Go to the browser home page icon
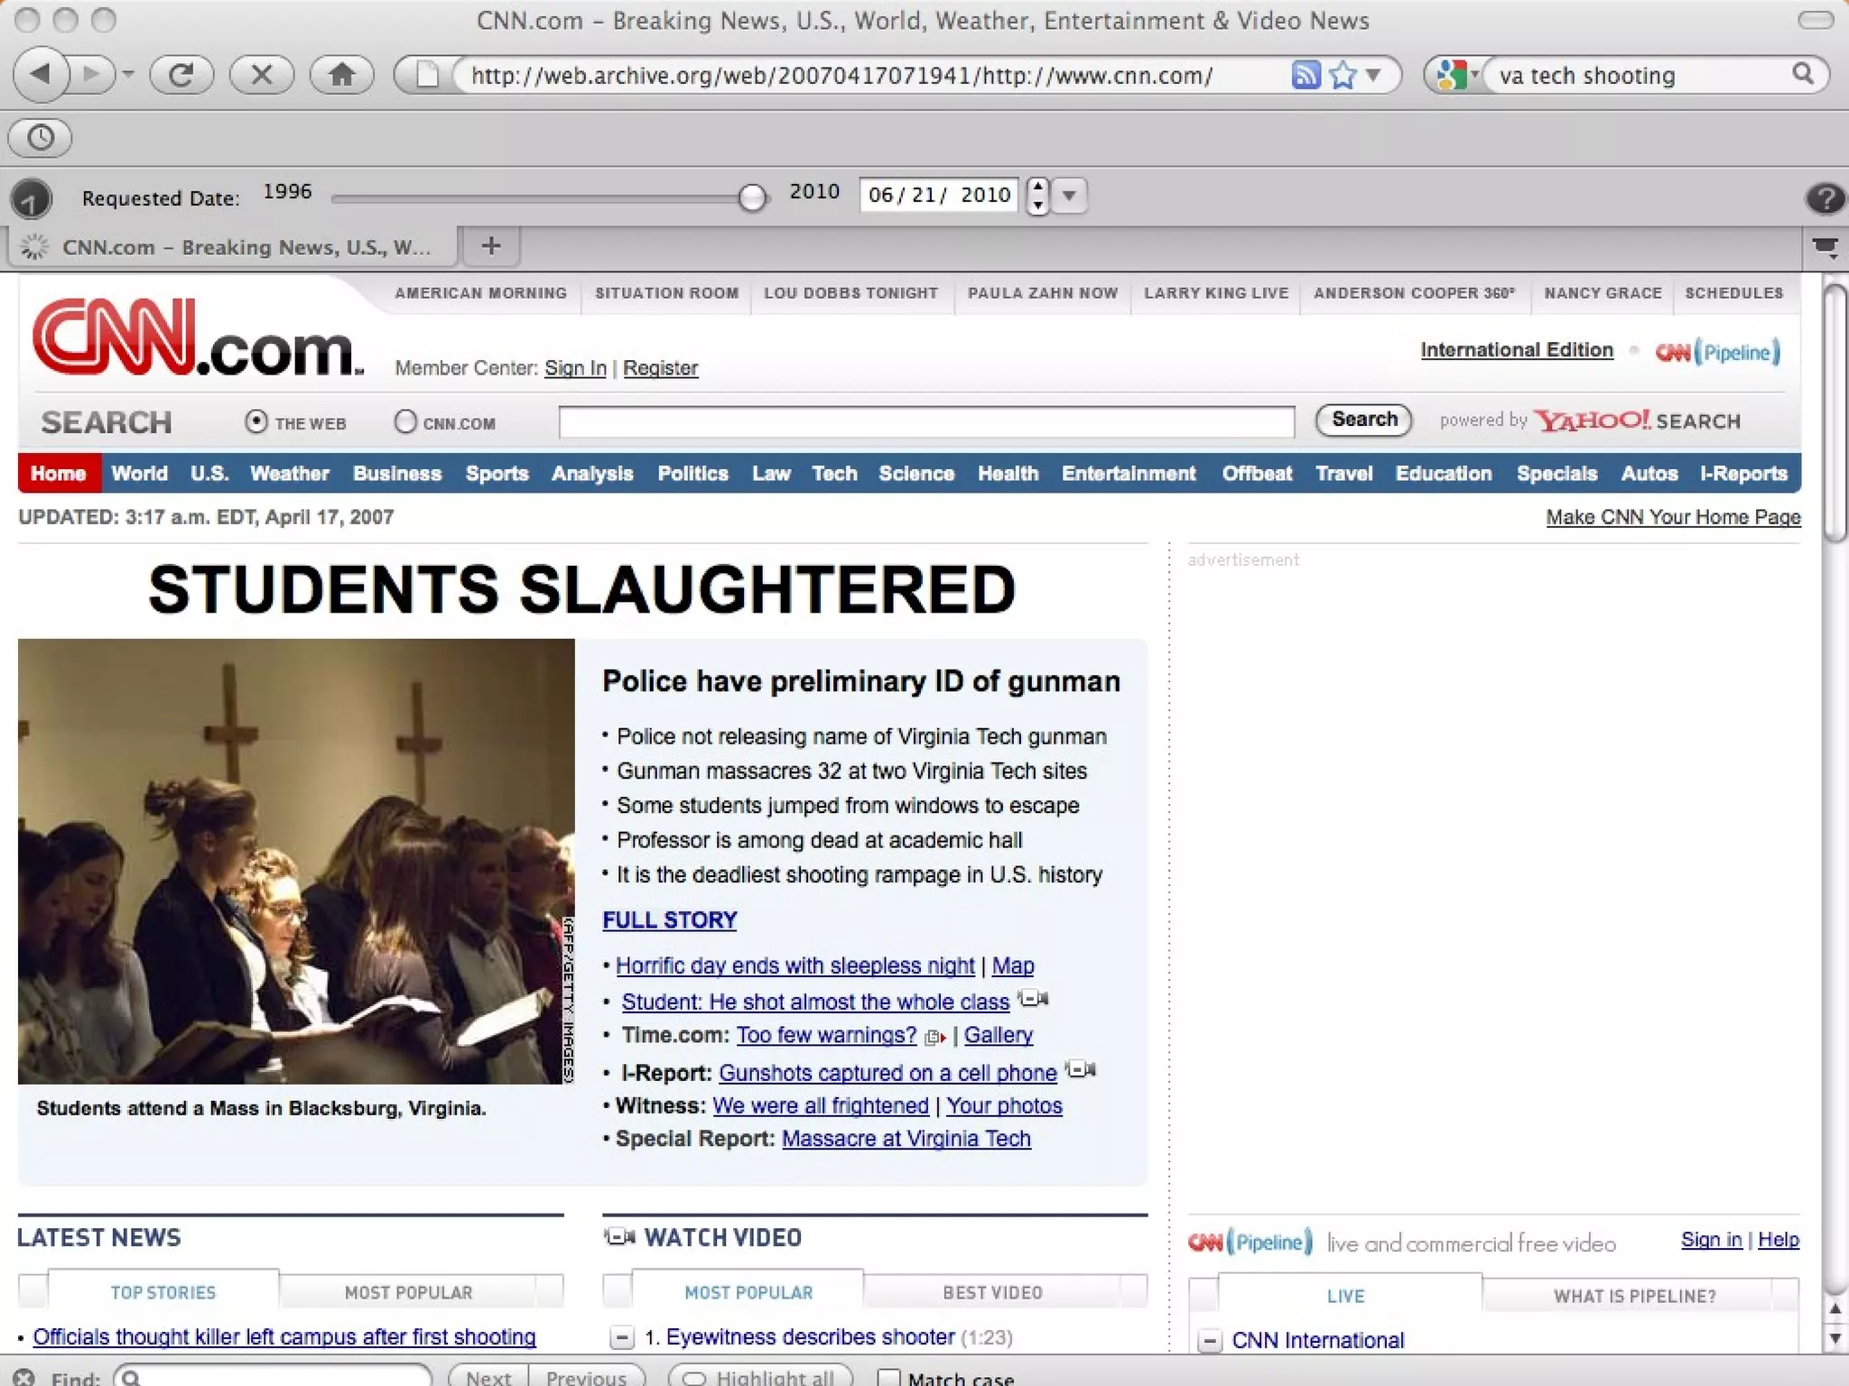Image resolution: width=1849 pixels, height=1386 pixels. pyautogui.click(x=341, y=75)
